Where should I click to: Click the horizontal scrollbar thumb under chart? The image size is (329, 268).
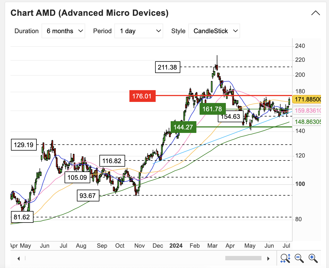[x=243, y=258]
